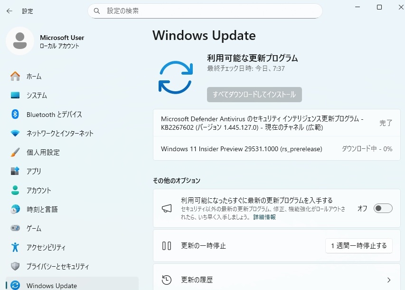
Task: Open プライバシーとセキュリティ settings
Action: coord(72,266)
